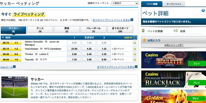Pick draw odds 2.45 Throttur match
The image size is (206, 103).
tap(89, 54)
